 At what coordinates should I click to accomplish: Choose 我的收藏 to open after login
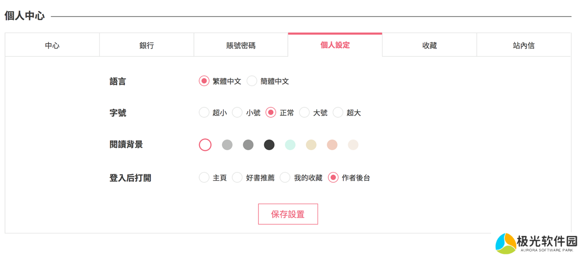point(285,177)
